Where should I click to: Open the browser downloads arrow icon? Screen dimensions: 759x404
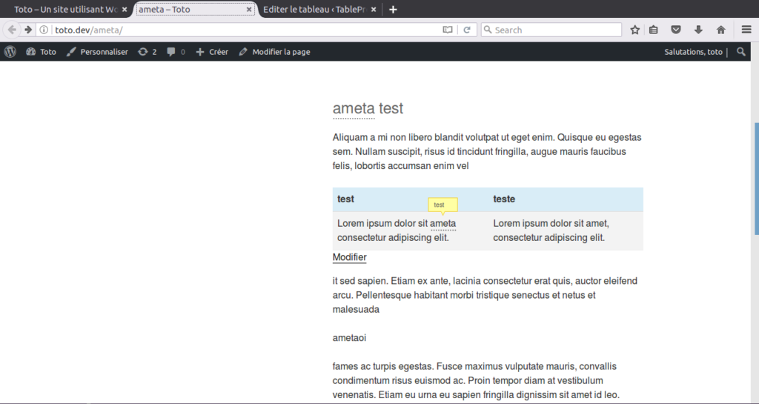point(698,30)
